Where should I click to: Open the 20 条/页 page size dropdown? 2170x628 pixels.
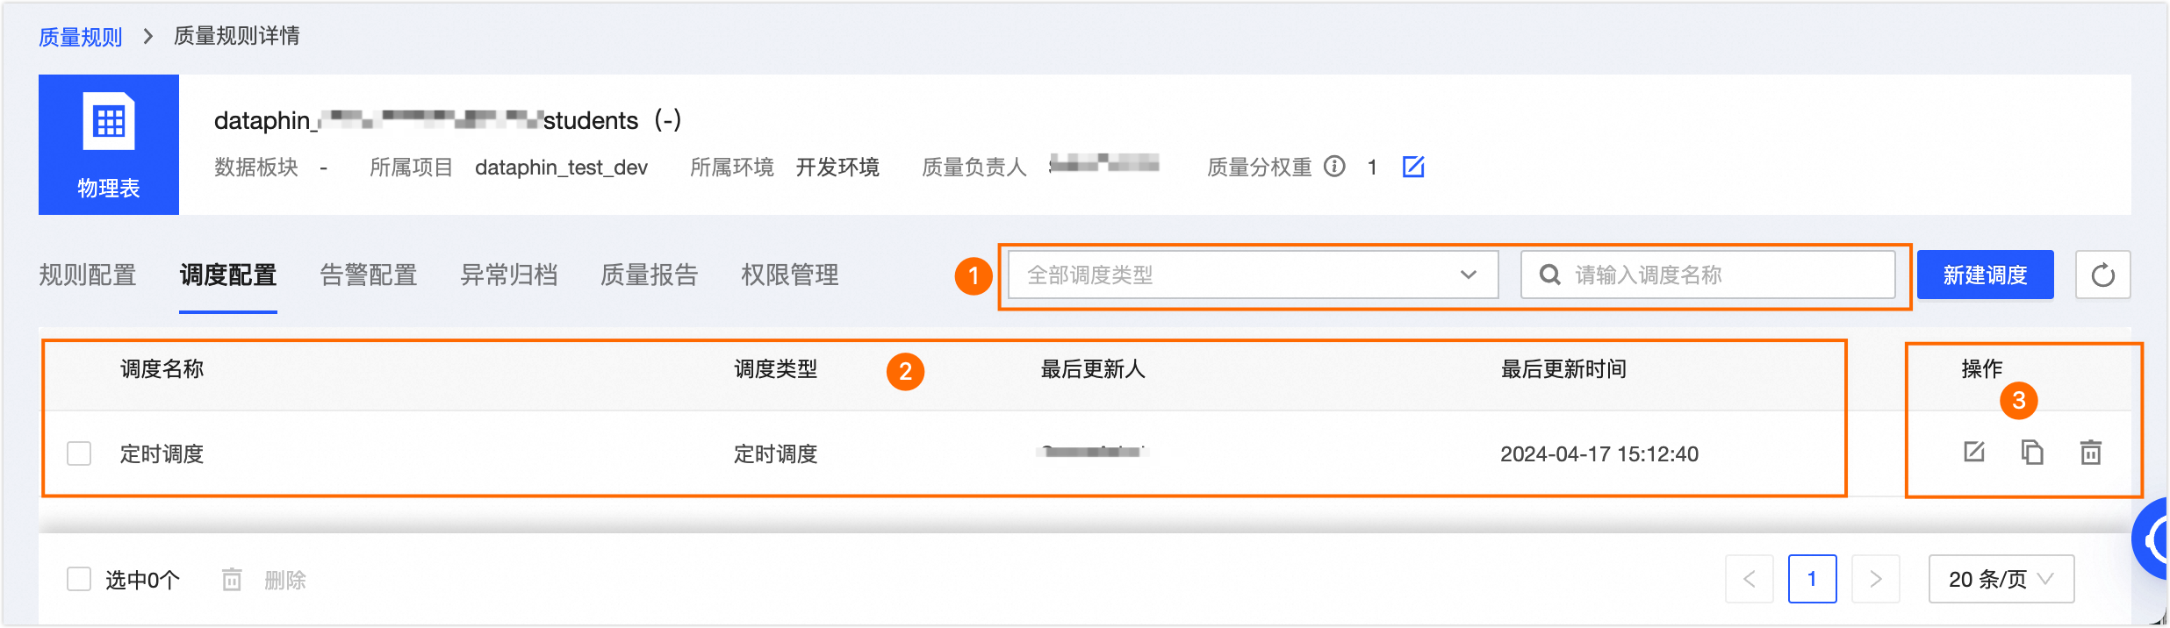(2001, 579)
